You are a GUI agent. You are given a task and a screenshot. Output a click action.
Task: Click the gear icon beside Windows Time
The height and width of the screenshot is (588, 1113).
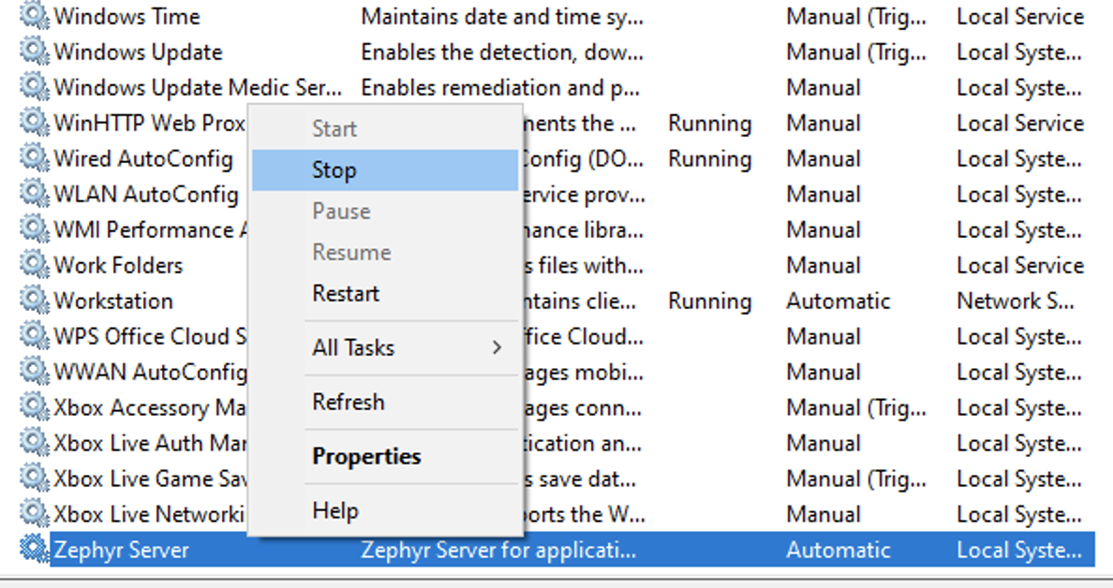tap(34, 16)
